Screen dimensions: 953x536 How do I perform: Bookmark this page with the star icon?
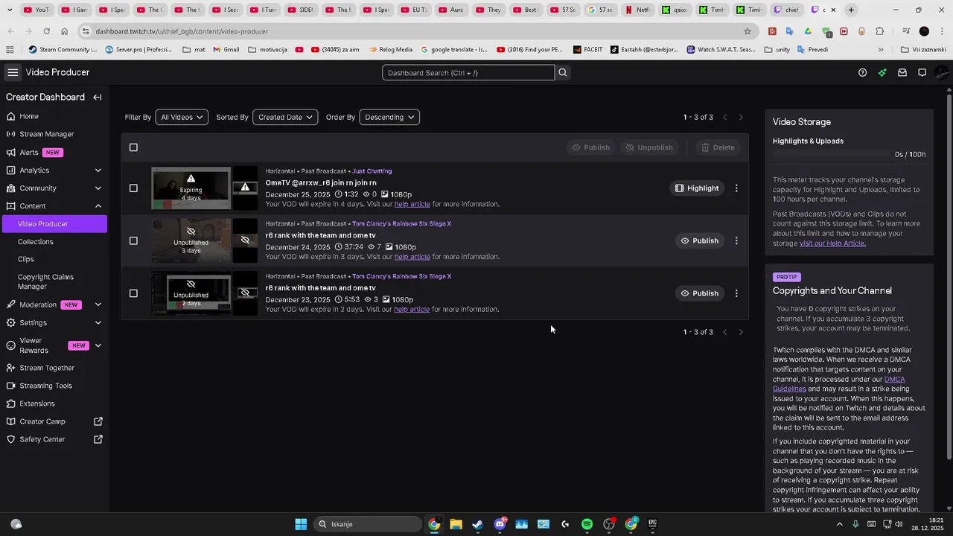[748, 31]
